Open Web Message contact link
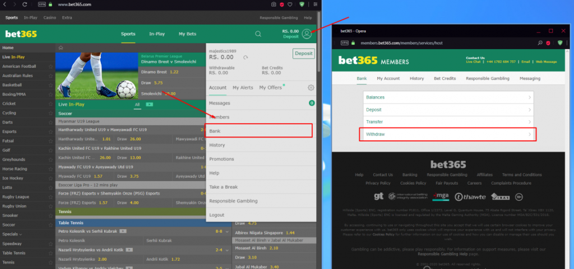Viewport: 574px width, 269px height. 546,62
